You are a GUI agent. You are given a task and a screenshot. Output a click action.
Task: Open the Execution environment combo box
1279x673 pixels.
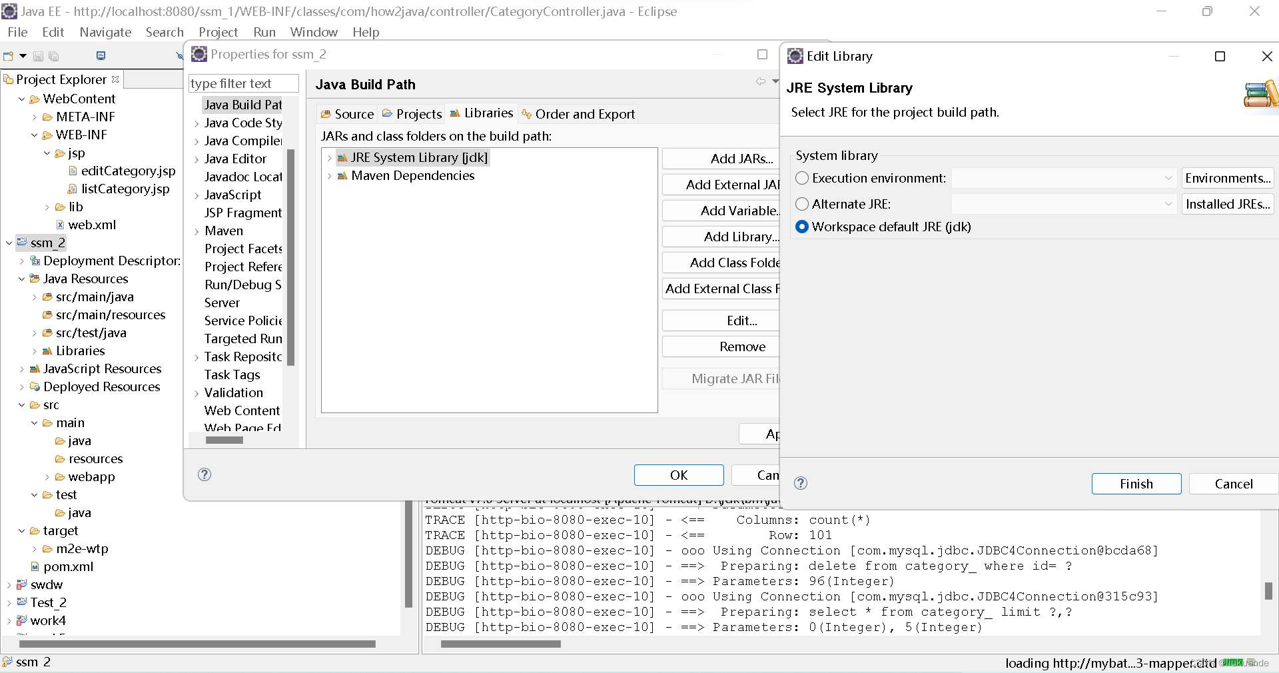pos(1064,178)
